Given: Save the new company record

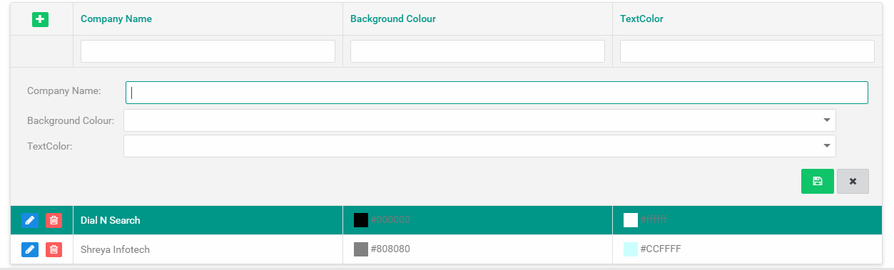Looking at the screenshot, I should point(818,181).
